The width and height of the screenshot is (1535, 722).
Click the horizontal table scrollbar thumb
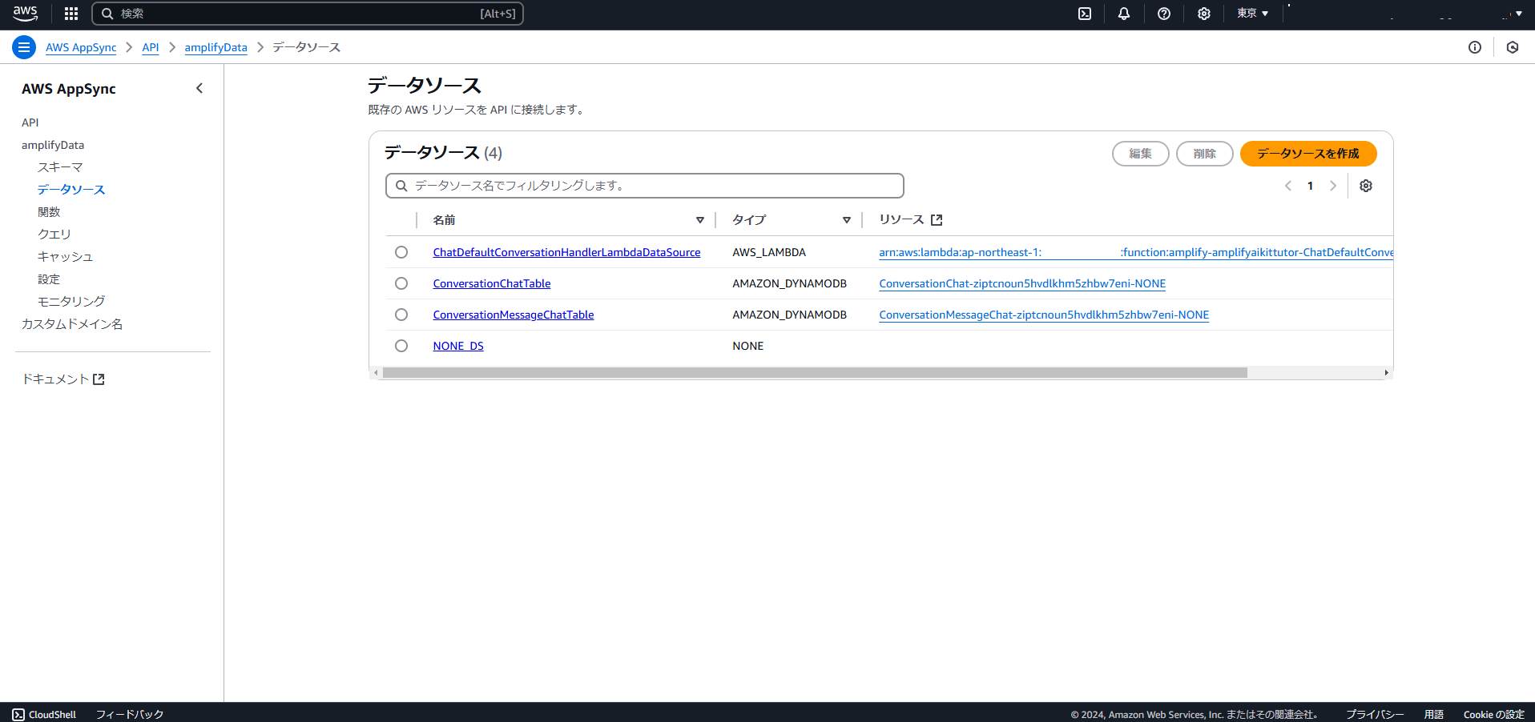(x=815, y=373)
